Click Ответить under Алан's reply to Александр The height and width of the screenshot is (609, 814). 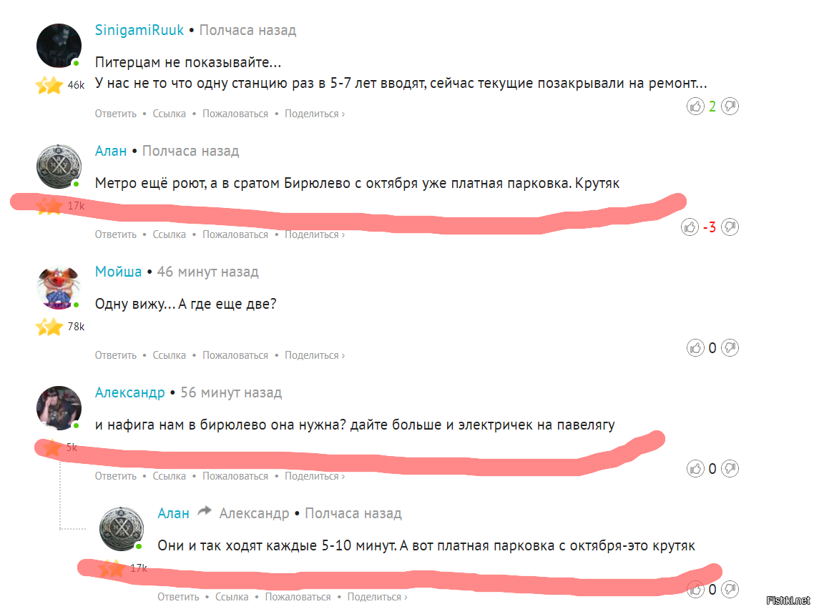click(179, 597)
